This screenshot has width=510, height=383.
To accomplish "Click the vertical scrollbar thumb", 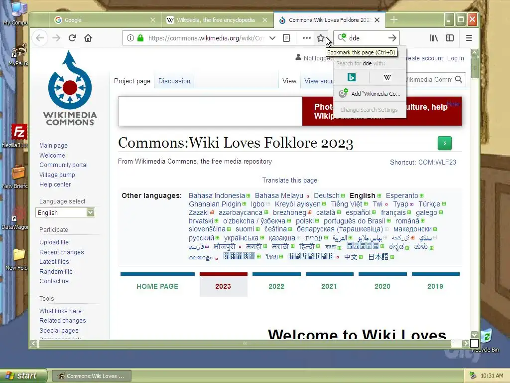I will click(x=475, y=67).
